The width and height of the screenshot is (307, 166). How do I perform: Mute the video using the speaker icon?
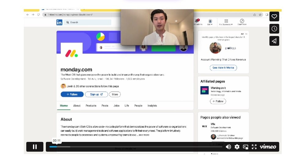[228, 147]
